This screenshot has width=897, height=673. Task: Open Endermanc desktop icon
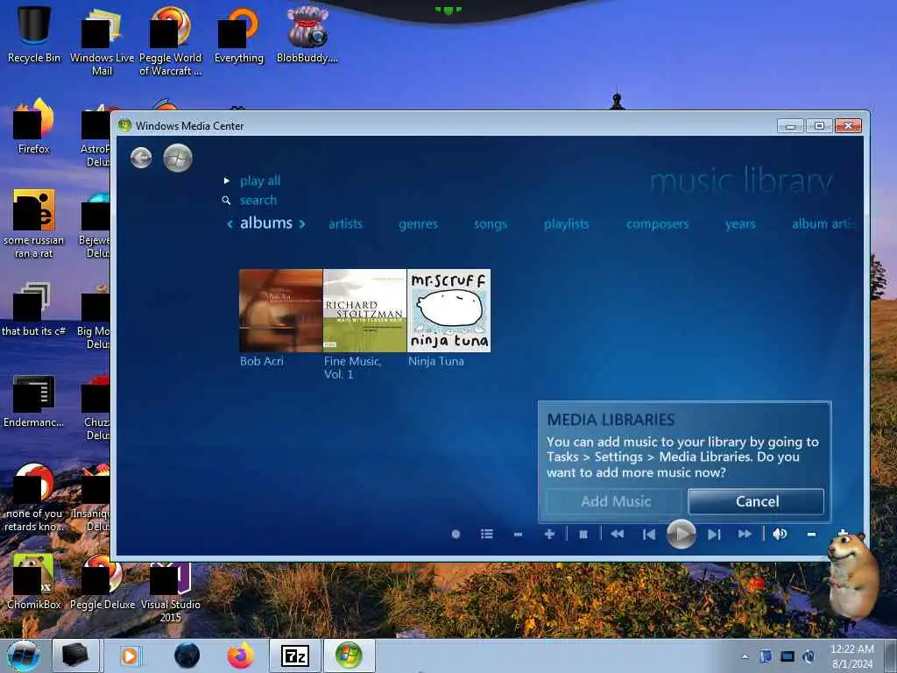(34, 400)
